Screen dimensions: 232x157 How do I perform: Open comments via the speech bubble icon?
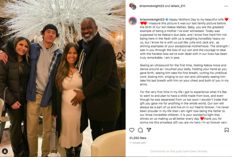(140, 130)
